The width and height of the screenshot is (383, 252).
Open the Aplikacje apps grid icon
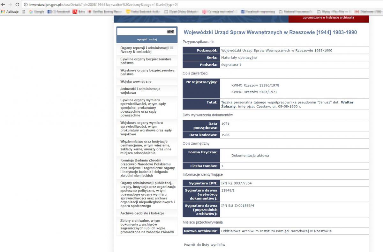point(3,12)
